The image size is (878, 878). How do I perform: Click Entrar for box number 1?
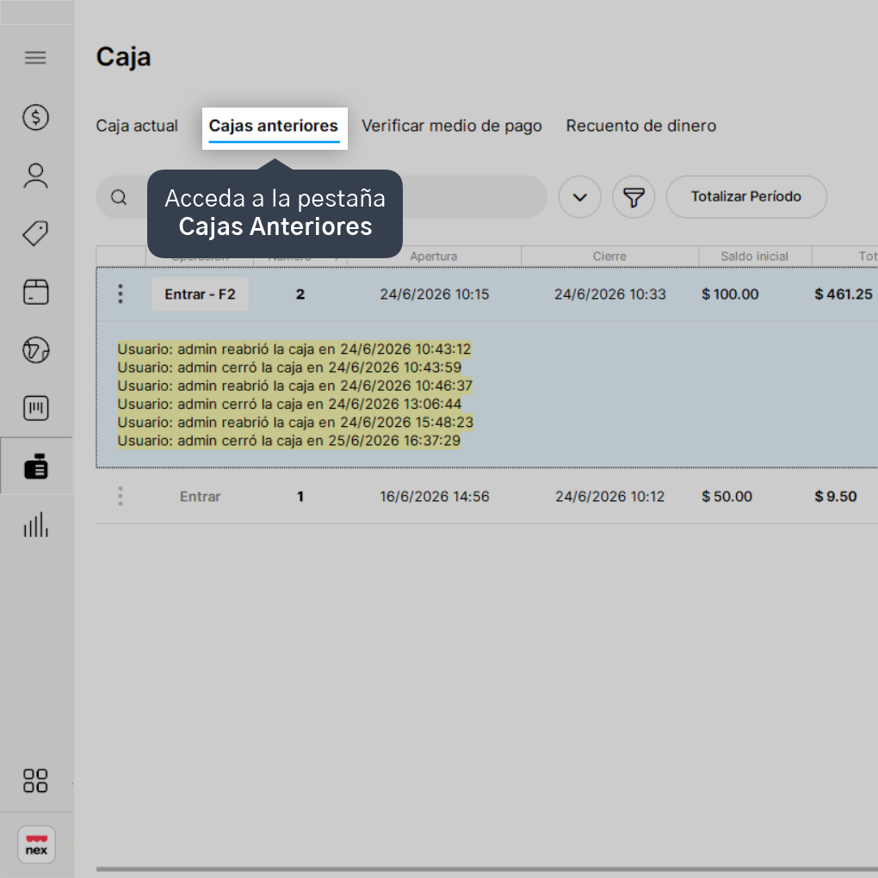coord(200,496)
